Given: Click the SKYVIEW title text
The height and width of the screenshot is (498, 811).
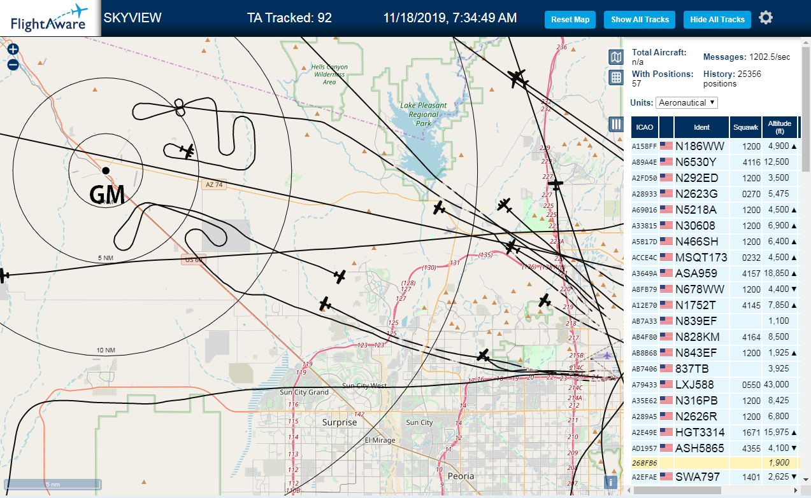Looking at the screenshot, I should click(x=133, y=18).
